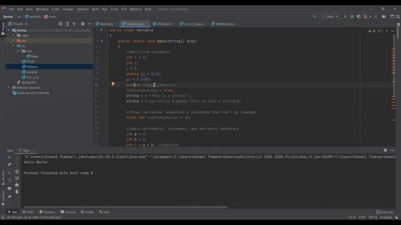Viewport: 401px width, 225px height.
Task: Toggle scroll to end in the Run console
Action: tap(17, 178)
